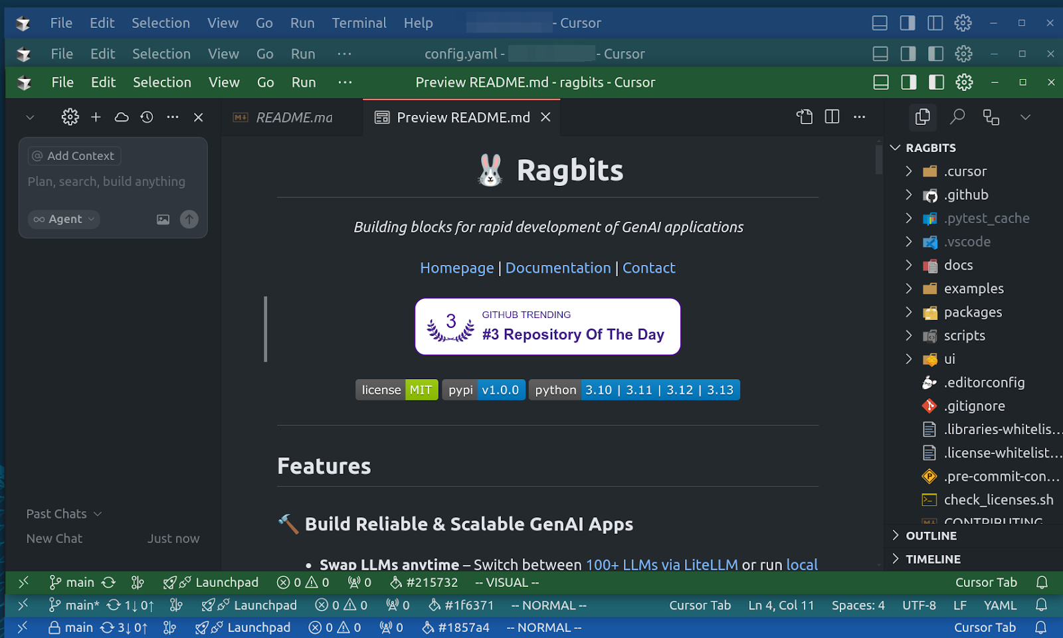Image resolution: width=1063 pixels, height=638 pixels.
Task: Click Add Context button
Action: tap(74, 156)
